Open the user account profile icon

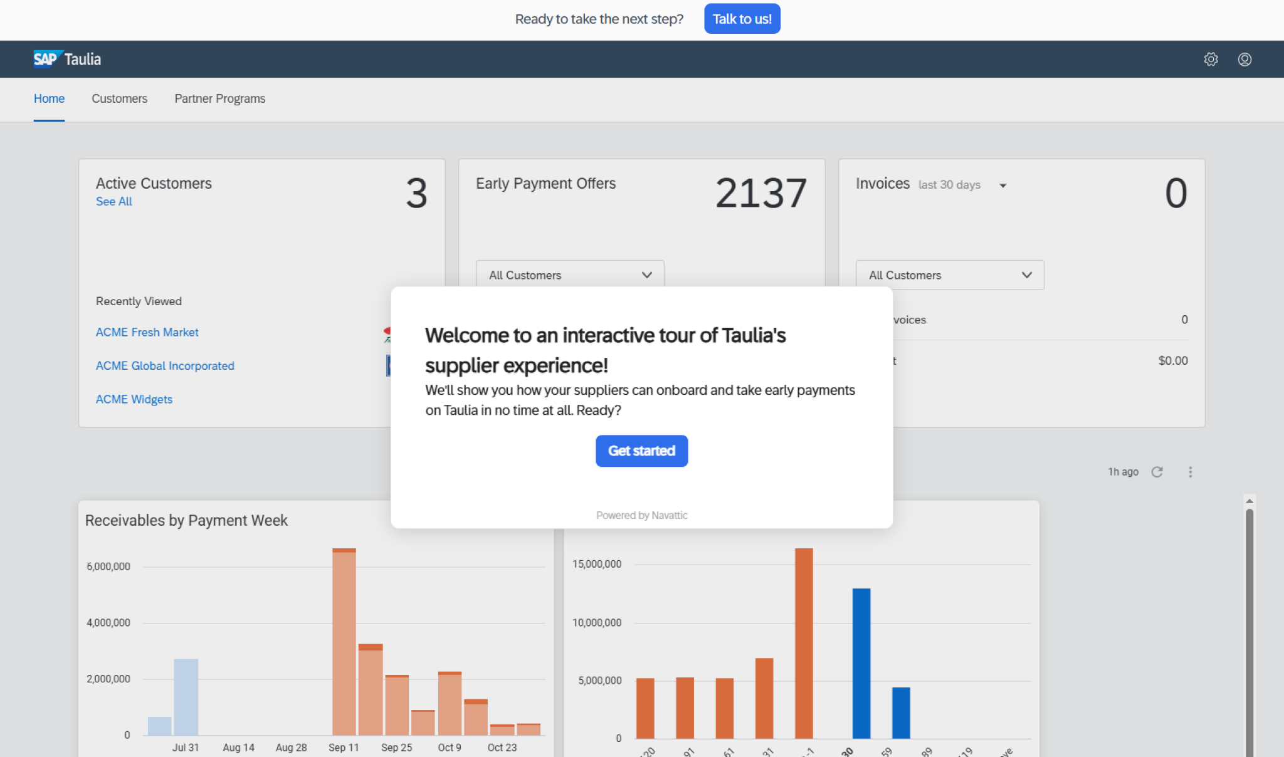pyautogui.click(x=1245, y=59)
